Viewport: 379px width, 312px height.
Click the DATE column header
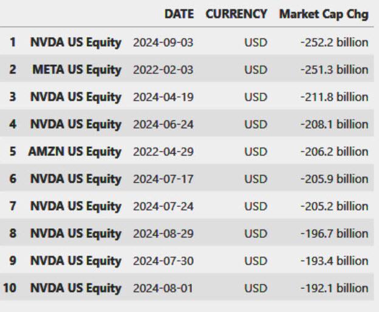pyautogui.click(x=179, y=14)
